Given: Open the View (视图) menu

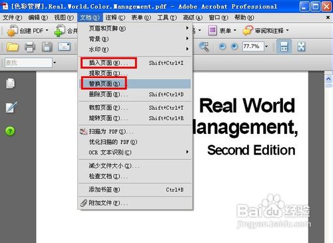Looking at the screenshot, I should tap(64, 17).
